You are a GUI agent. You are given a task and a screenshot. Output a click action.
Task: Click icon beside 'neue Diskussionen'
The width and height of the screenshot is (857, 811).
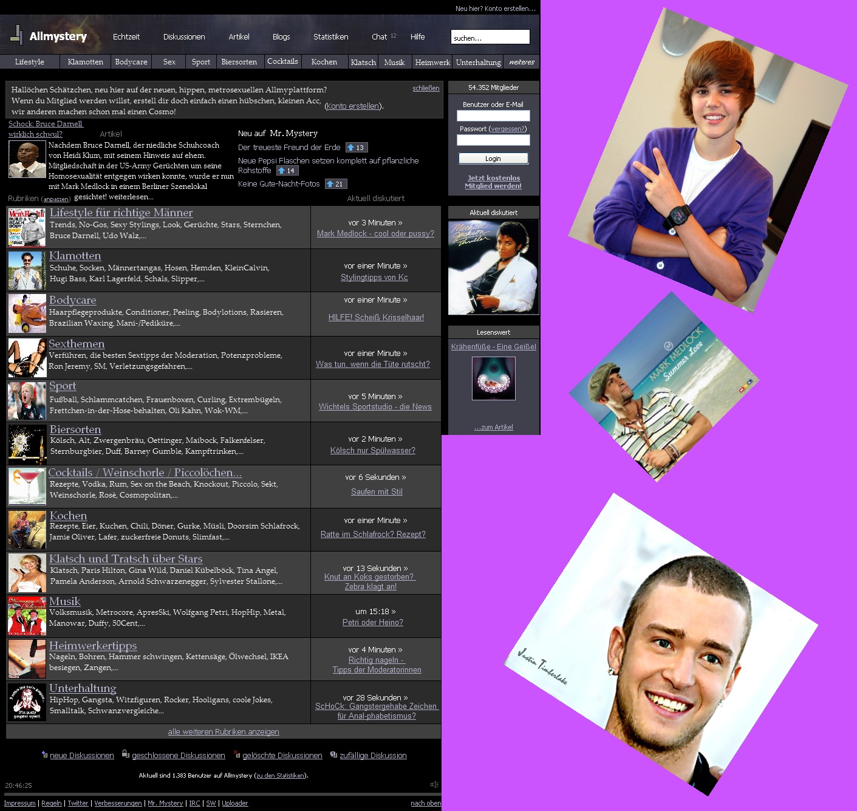(x=44, y=755)
